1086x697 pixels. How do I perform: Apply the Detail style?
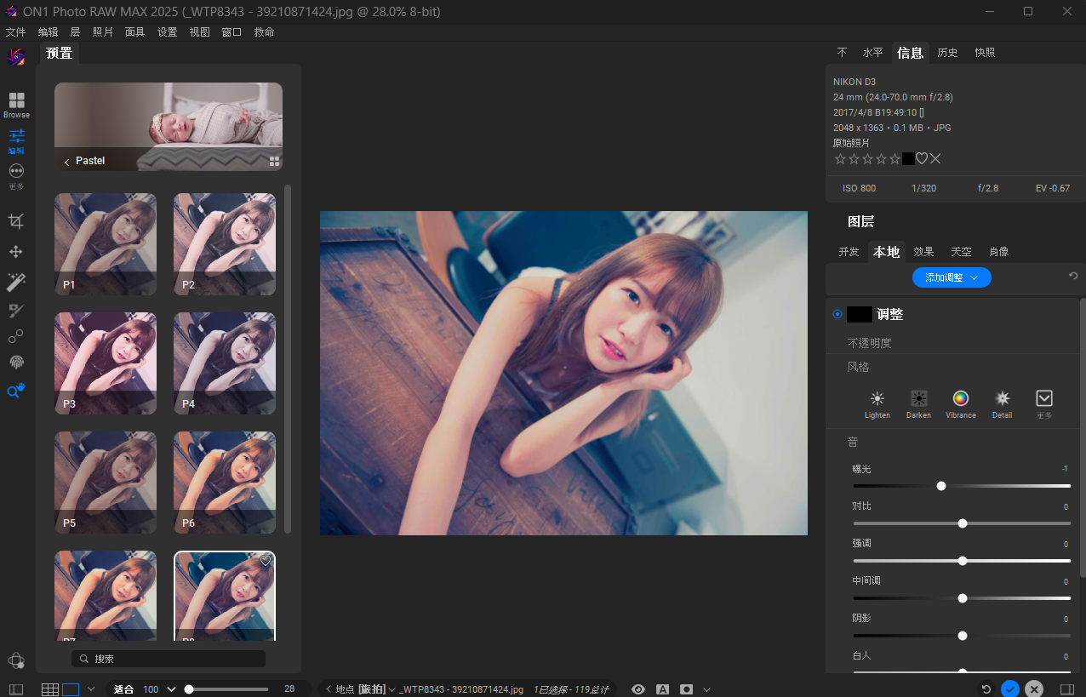(x=1003, y=404)
